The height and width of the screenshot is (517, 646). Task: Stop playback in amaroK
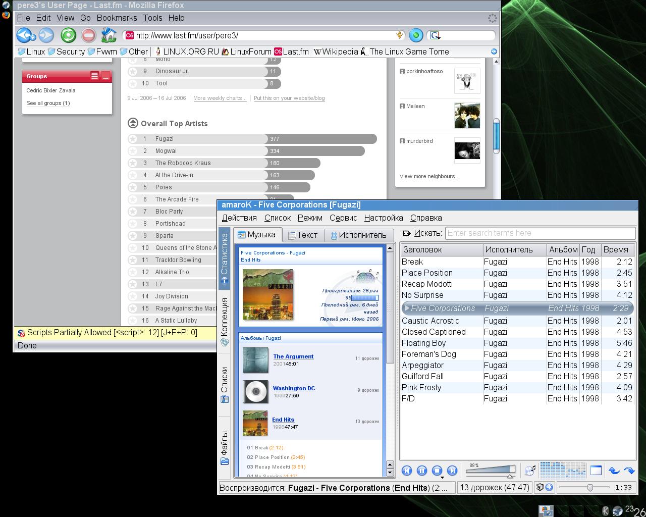pyautogui.click(x=437, y=471)
